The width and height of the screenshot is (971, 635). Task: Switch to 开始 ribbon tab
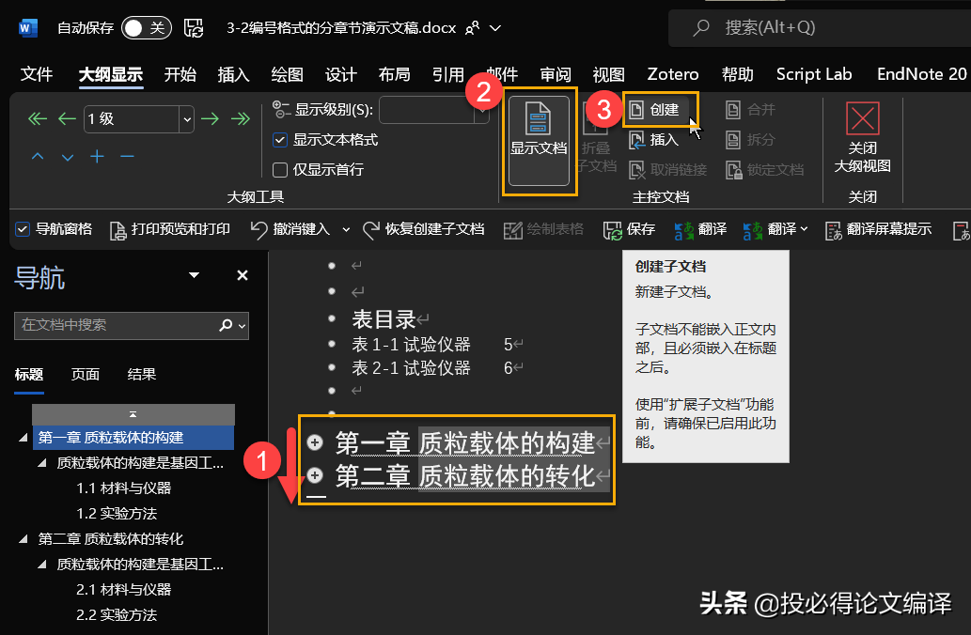(x=180, y=75)
